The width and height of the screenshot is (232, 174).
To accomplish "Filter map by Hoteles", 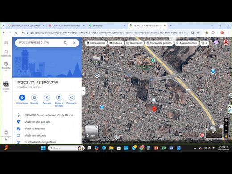I will (116, 43).
